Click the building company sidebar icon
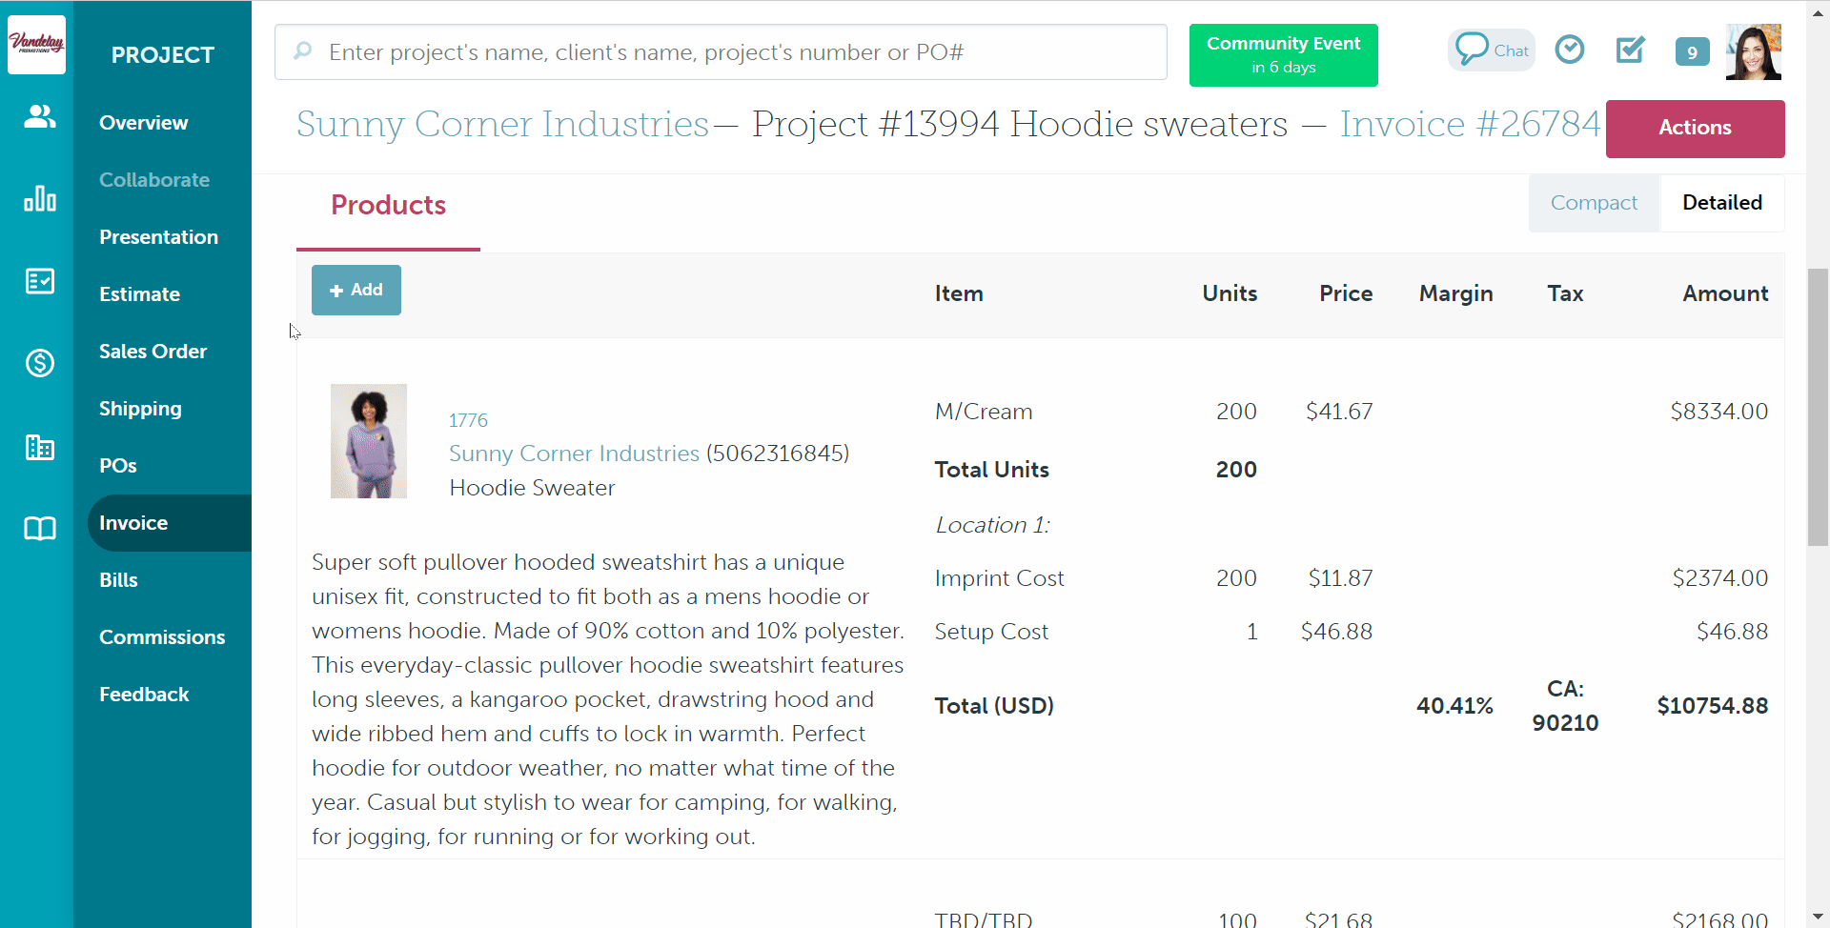 coord(39,447)
